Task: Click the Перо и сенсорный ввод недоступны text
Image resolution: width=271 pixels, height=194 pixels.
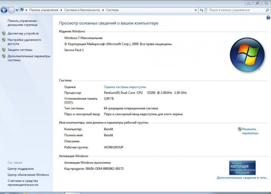Action: [x=143, y=114]
